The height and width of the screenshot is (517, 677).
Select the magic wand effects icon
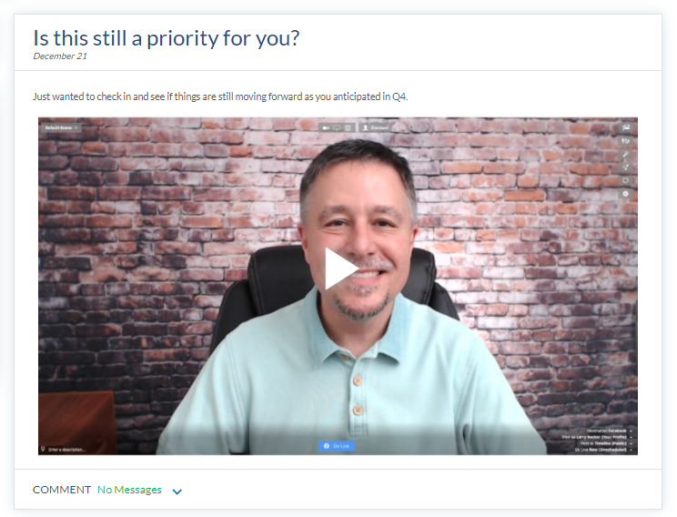pyautogui.click(x=626, y=154)
